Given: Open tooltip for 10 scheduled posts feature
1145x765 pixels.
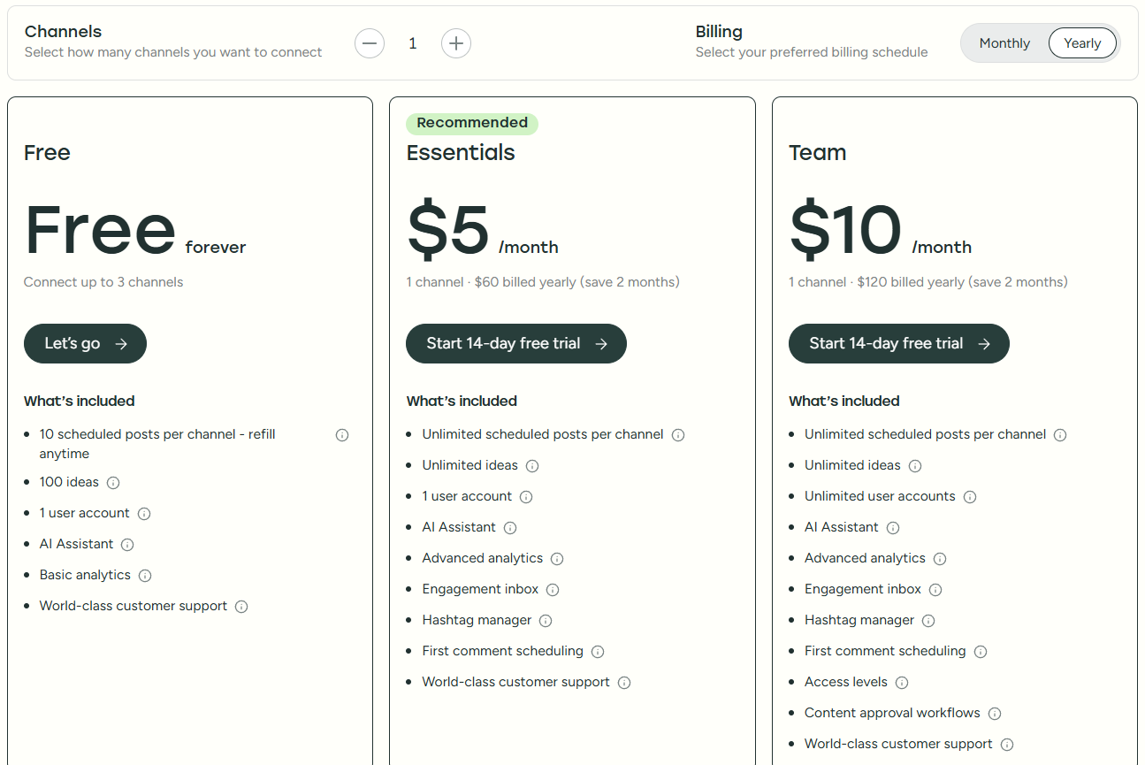Looking at the screenshot, I should 341,434.
